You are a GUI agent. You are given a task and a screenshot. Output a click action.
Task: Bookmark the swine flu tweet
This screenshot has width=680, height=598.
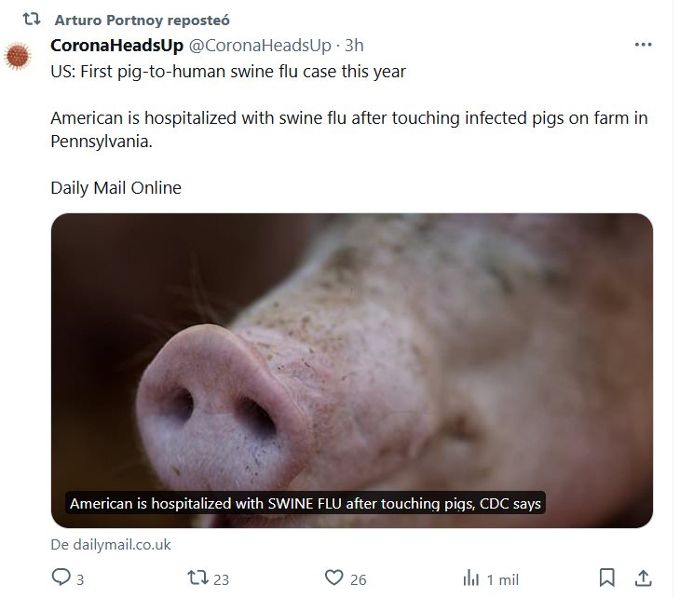coord(606,578)
